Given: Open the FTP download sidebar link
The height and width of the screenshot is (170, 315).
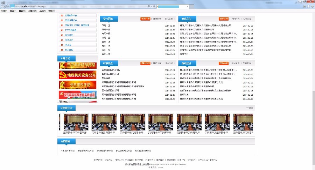Looking at the screenshot, I should click(x=71, y=30).
